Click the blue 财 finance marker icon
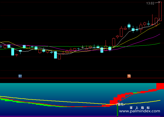This screenshot has height=117, width=164. pyautogui.click(x=20, y=76)
